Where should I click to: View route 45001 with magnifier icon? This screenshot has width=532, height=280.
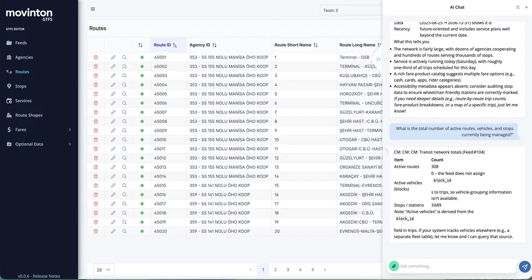pyautogui.click(x=125, y=58)
